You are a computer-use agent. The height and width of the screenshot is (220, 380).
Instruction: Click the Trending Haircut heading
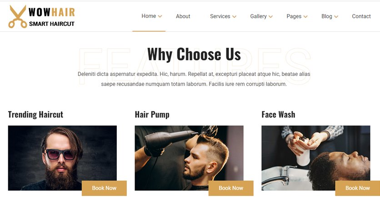tap(35, 115)
